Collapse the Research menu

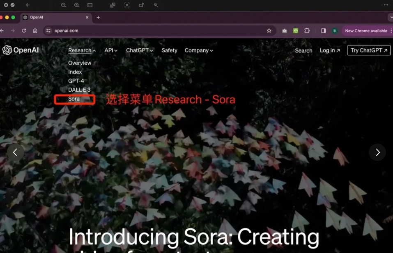82,50
